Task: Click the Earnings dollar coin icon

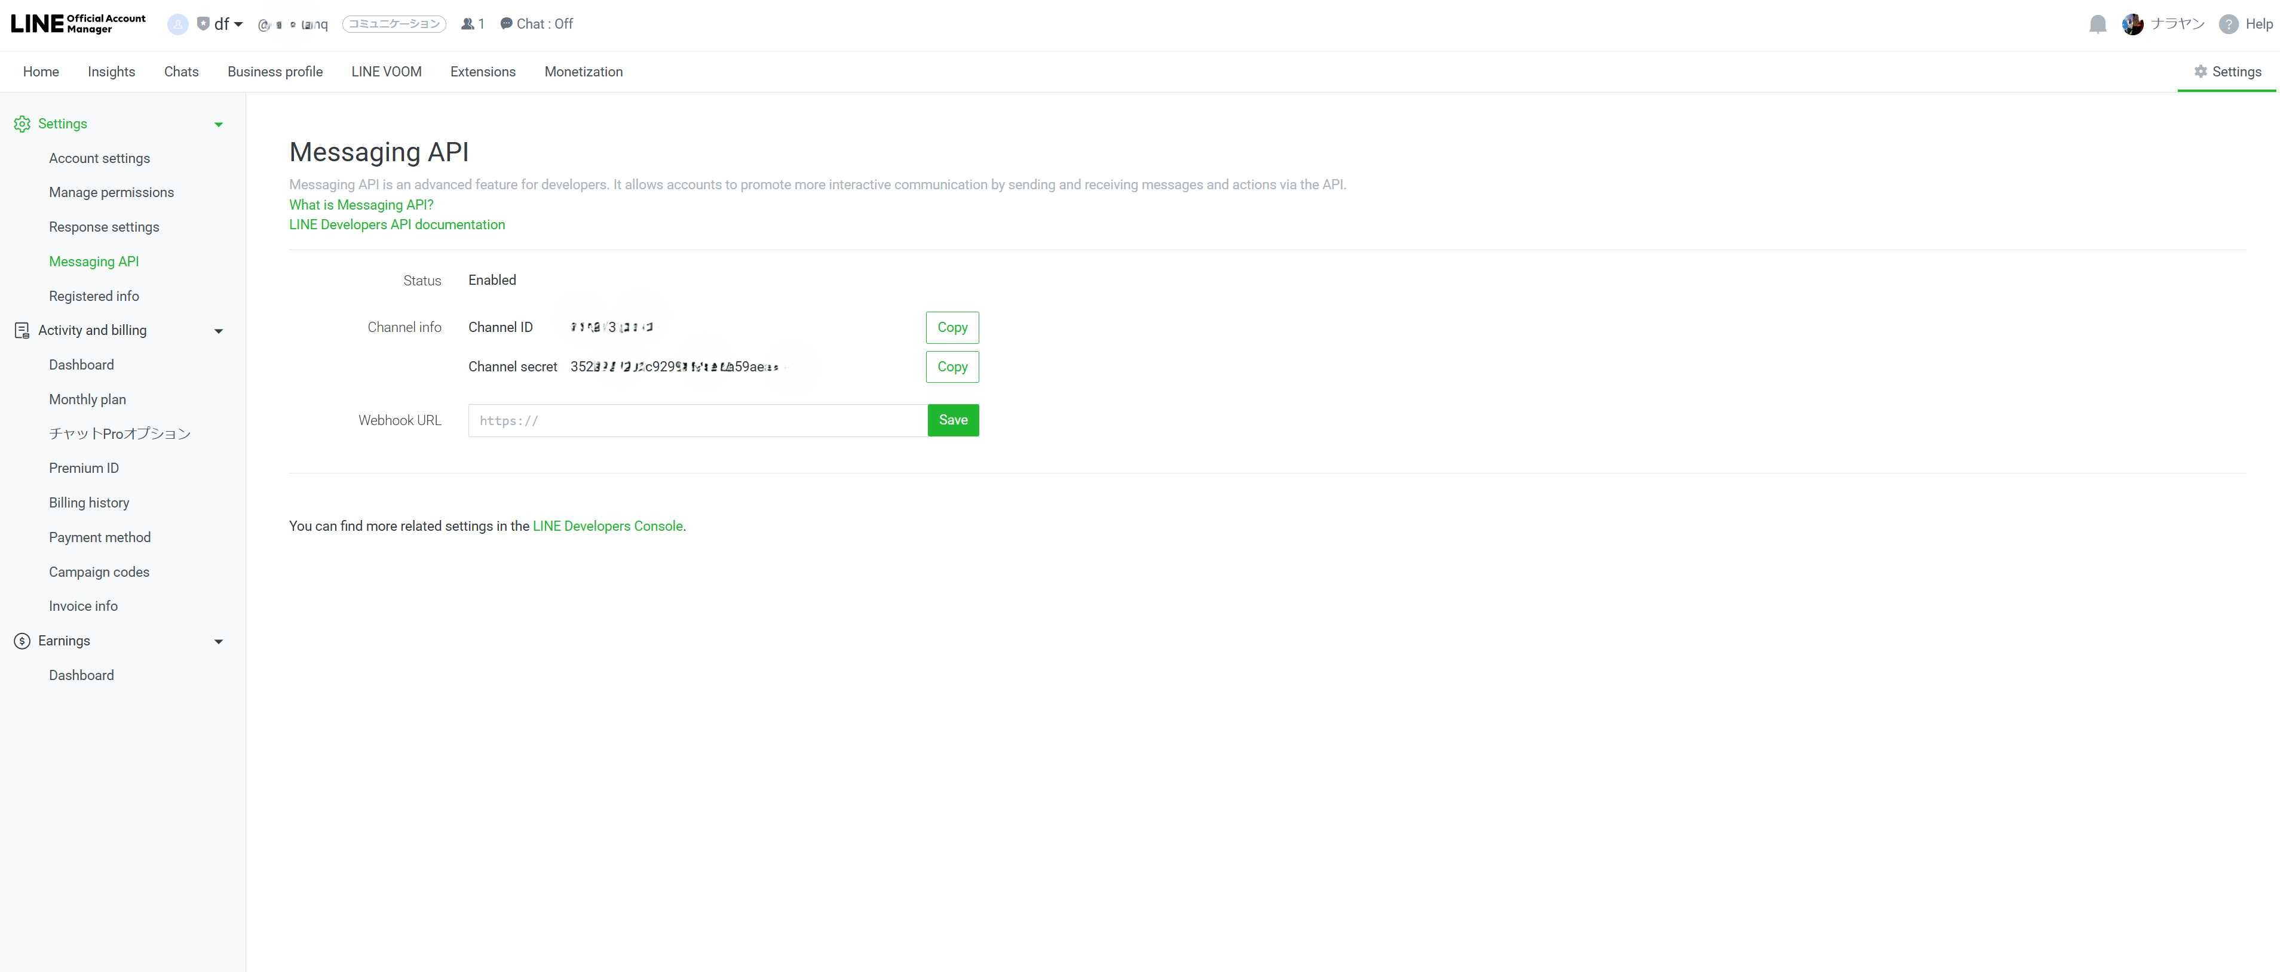Action: (x=22, y=641)
